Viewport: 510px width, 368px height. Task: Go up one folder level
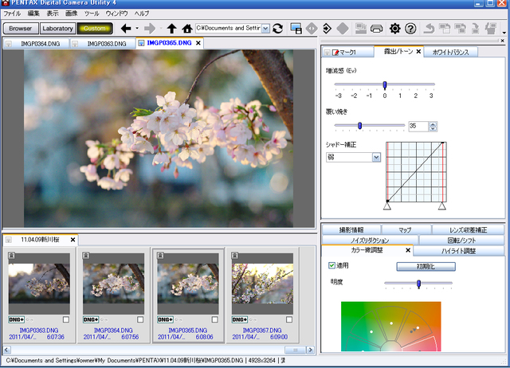(172, 29)
